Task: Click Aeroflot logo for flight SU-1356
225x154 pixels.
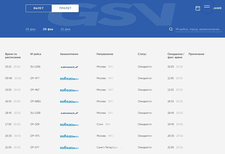Action: [69, 67]
